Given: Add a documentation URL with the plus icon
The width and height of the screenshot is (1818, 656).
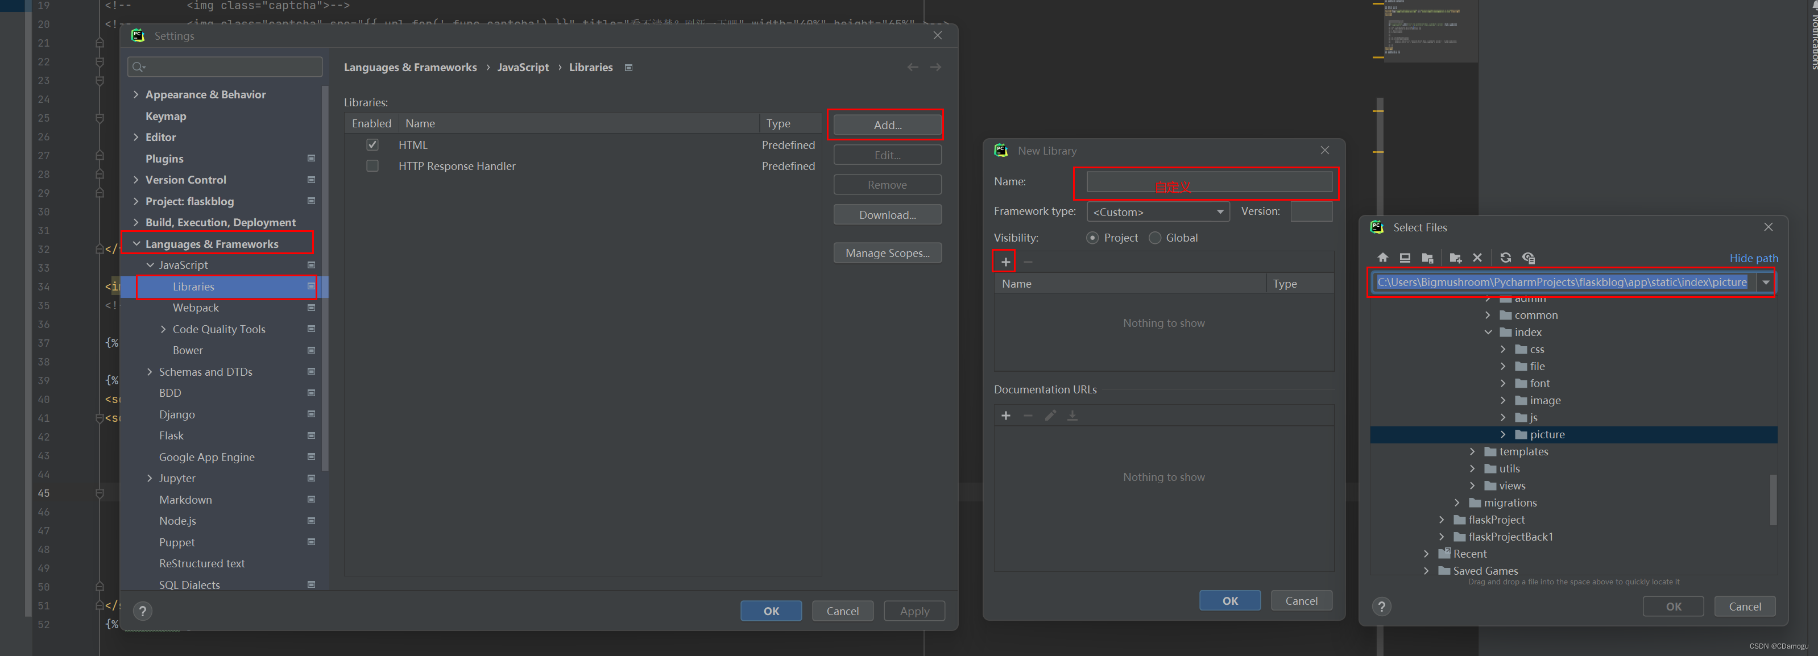Looking at the screenshot, I should tap(1006, 416).
